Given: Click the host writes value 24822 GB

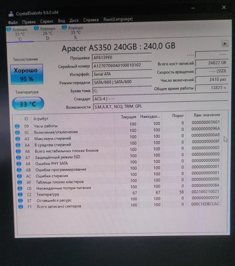Looking at the screenshot, I should point(212,63).
